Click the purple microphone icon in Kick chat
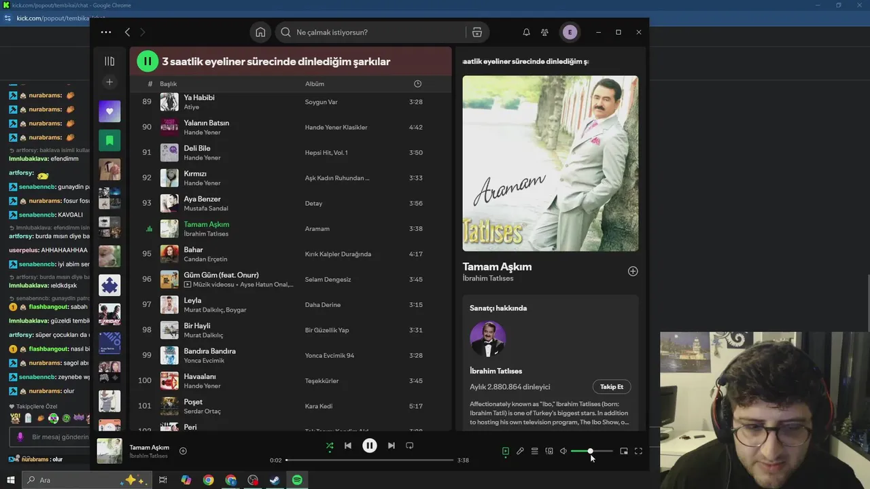Image resolution: width=870 pixels, height=489 pixels. tap(20, 437)
